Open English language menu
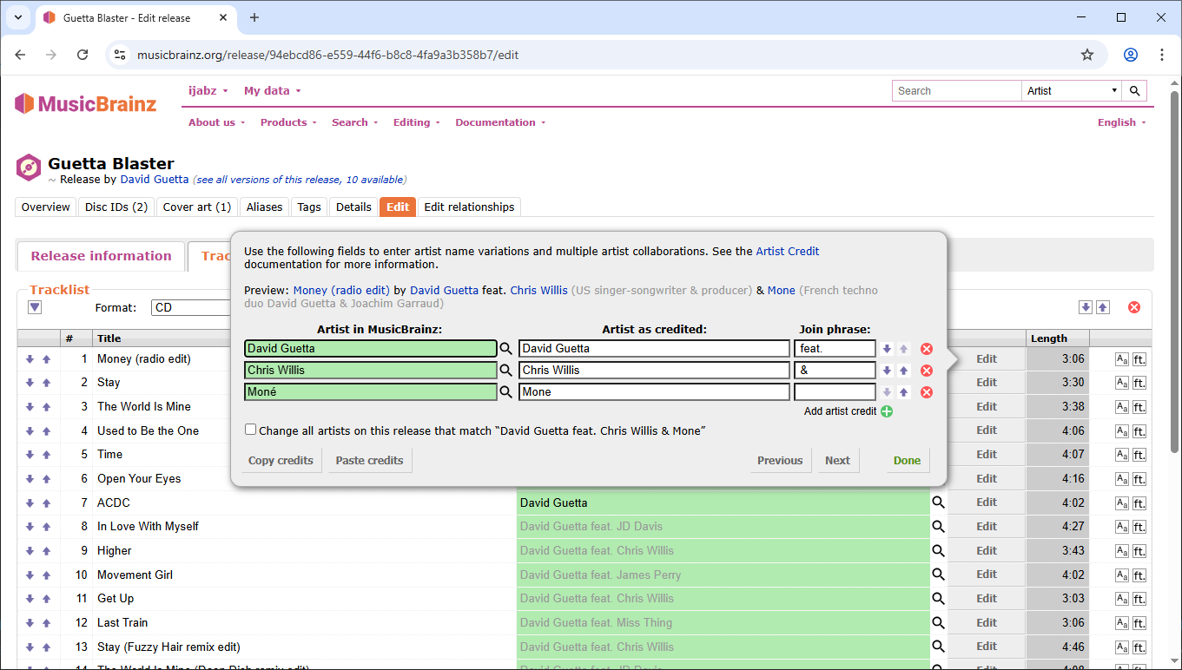1182x670 pixels. tap(1122, 122)
